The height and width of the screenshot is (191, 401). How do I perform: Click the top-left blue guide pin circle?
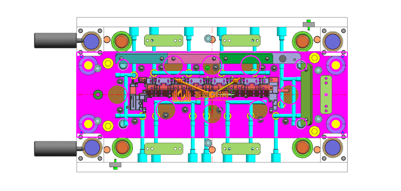click(91, 41)
